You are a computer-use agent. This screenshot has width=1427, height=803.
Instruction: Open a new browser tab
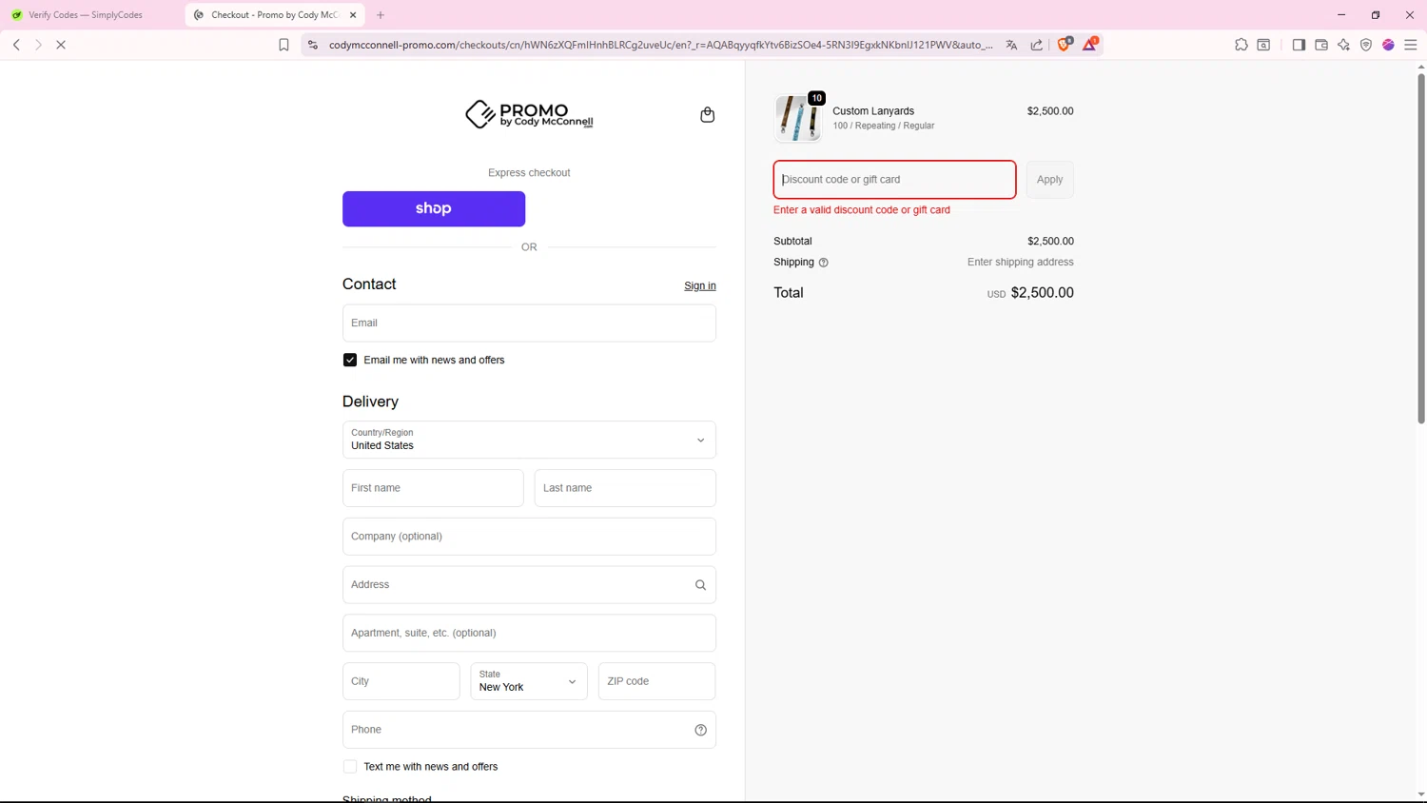(381, 15)
